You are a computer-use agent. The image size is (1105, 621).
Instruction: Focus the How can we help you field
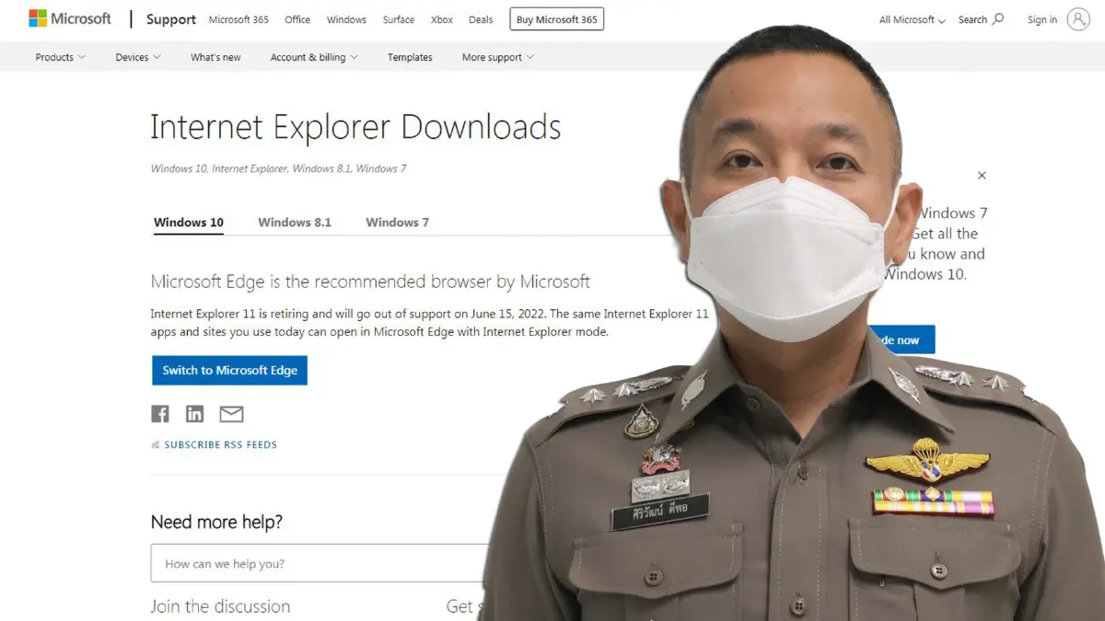322,564
